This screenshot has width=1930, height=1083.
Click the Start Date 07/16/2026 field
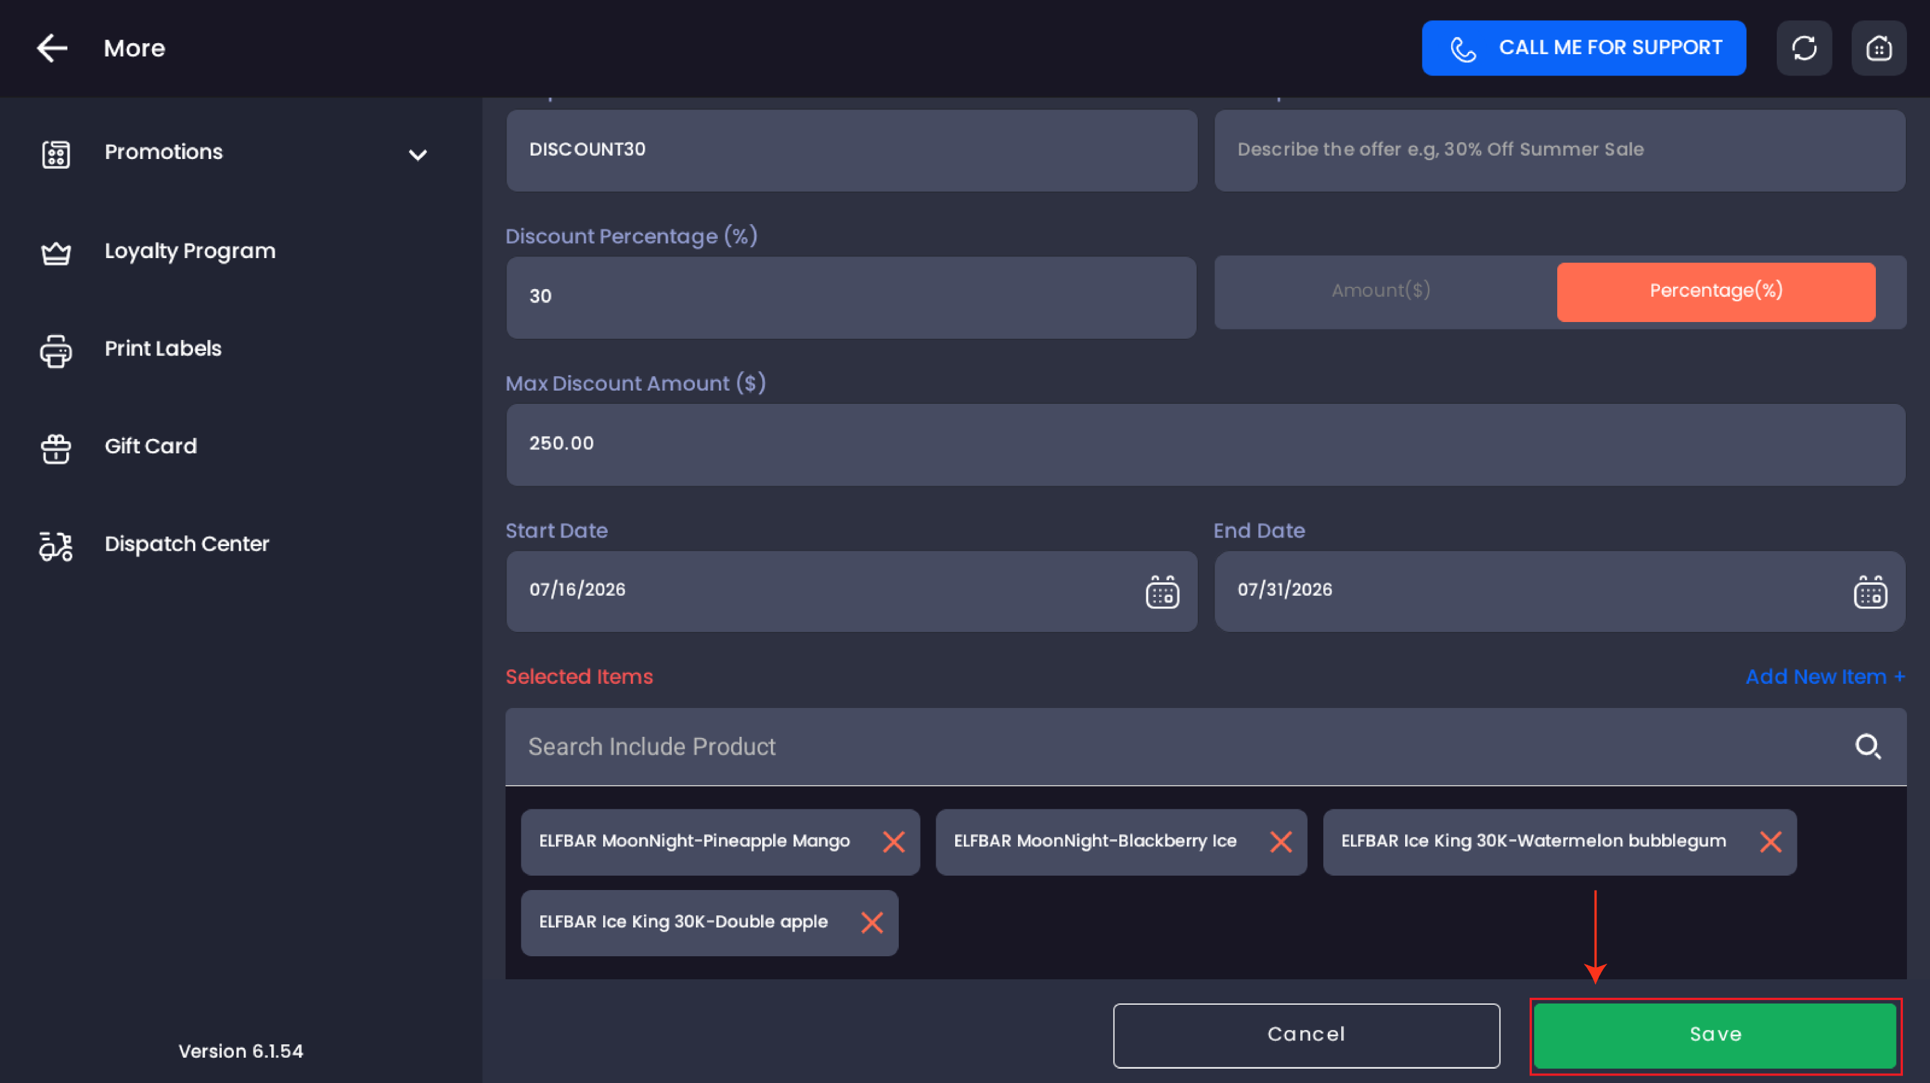coord(851,591)
